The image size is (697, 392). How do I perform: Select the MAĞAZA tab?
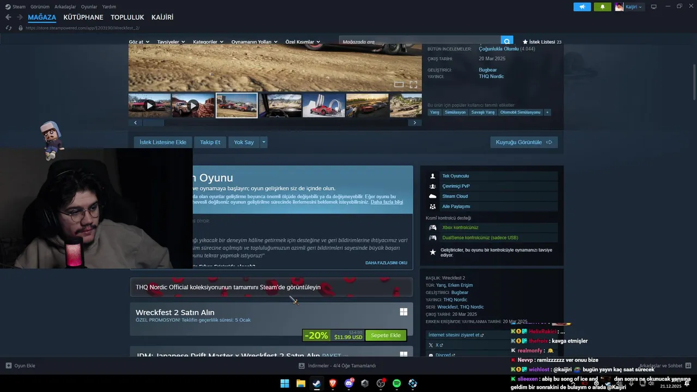(42, 17)
